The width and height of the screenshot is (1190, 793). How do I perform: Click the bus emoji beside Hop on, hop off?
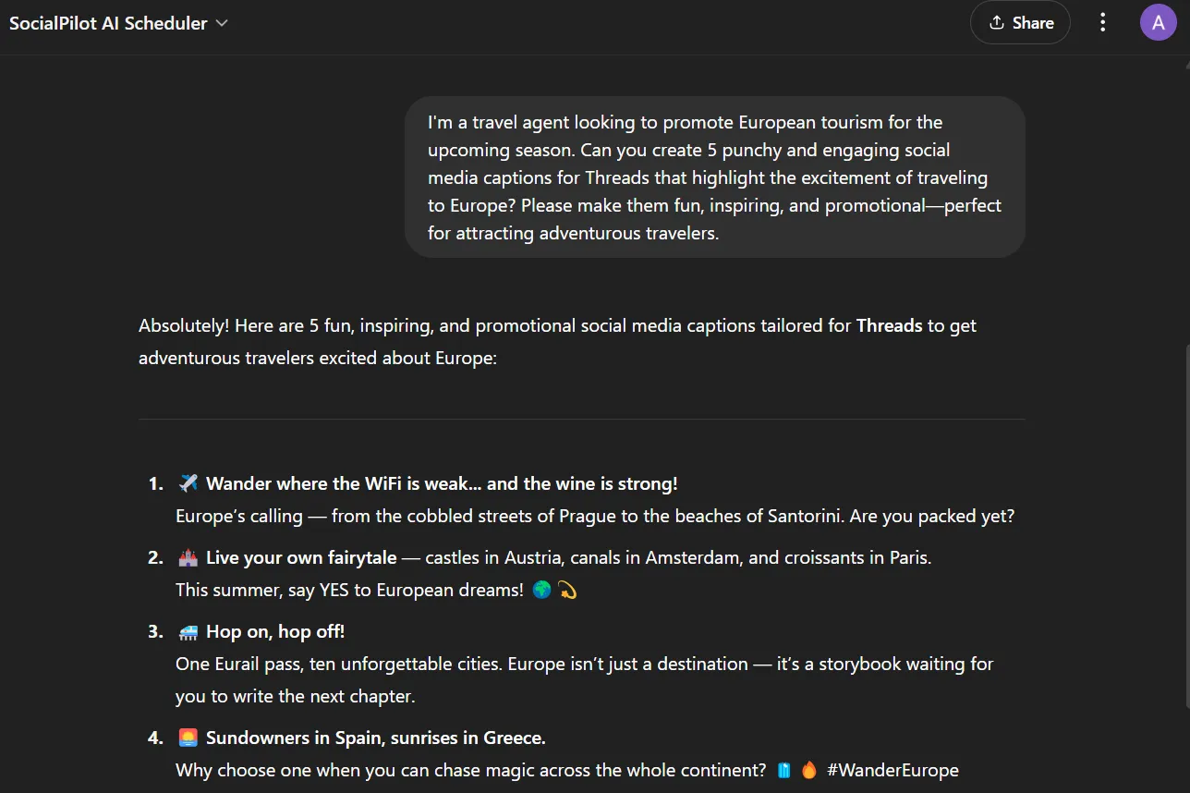(188, 630)
